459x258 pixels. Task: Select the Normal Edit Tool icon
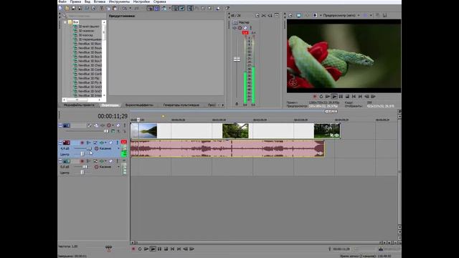190,8
